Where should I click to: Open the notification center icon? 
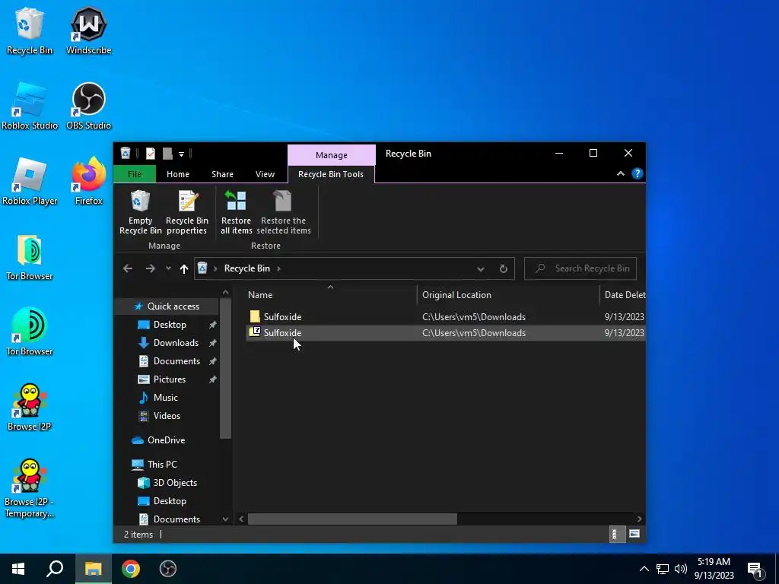click(755, 569)
